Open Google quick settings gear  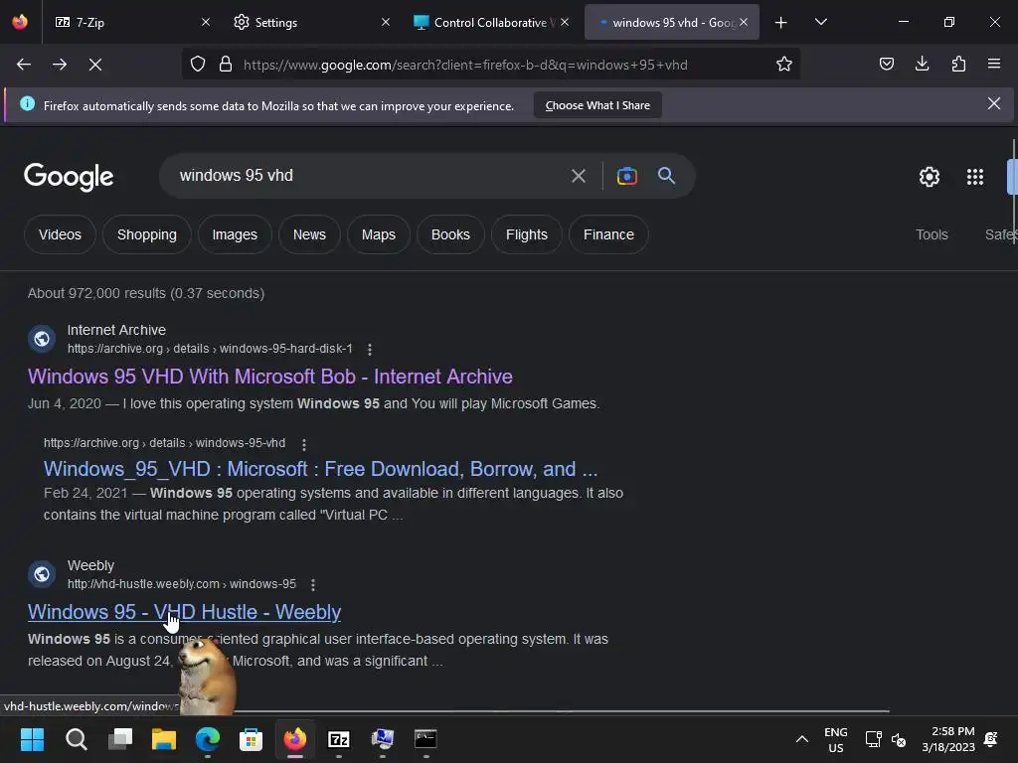(930, 177)
